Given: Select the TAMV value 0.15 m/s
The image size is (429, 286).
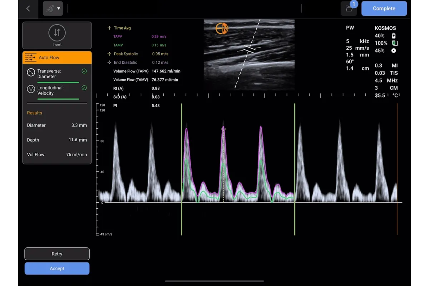Looking at the screenshot, I should (x=159, y=45).
